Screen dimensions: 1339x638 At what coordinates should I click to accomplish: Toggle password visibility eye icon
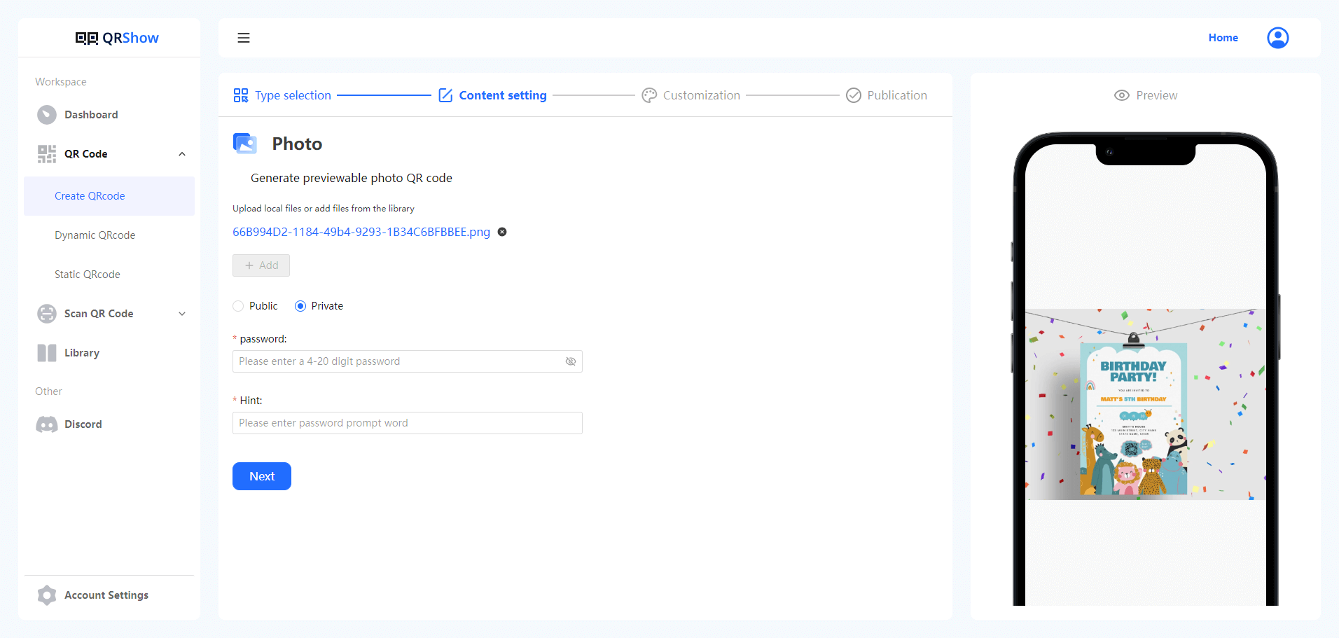(x=571, y=361)
